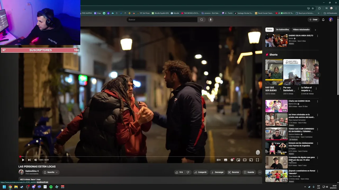Start voice search with microphone icon
339x190 pixels.
click(x=211, y=20)
